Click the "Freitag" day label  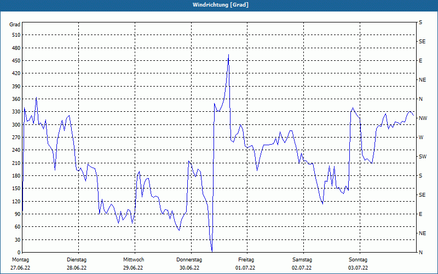click(246, 260)
